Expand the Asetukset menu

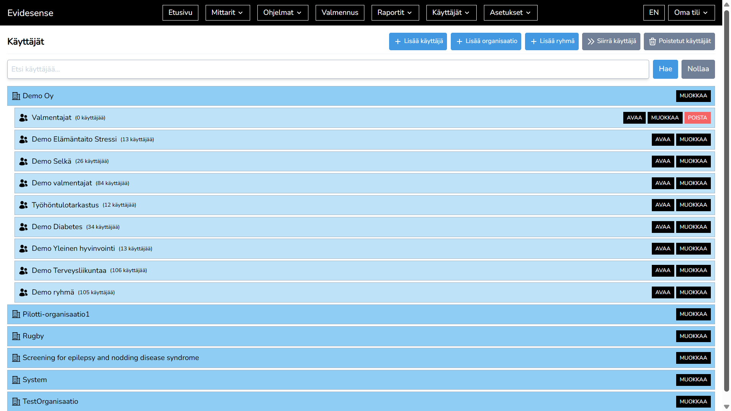click(510, 13)
